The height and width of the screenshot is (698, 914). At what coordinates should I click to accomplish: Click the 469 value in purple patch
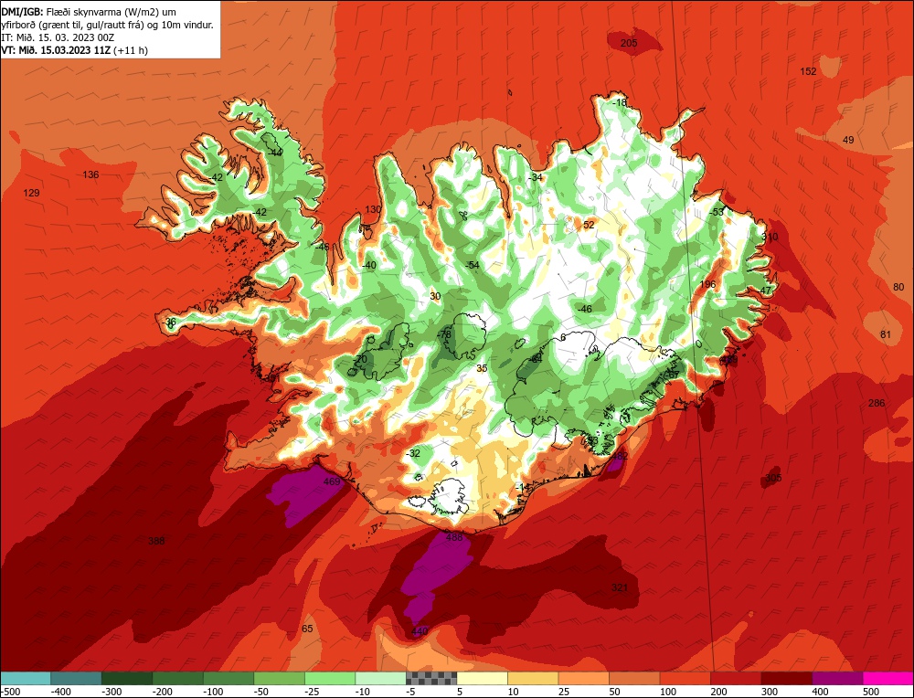click(331, 481)
